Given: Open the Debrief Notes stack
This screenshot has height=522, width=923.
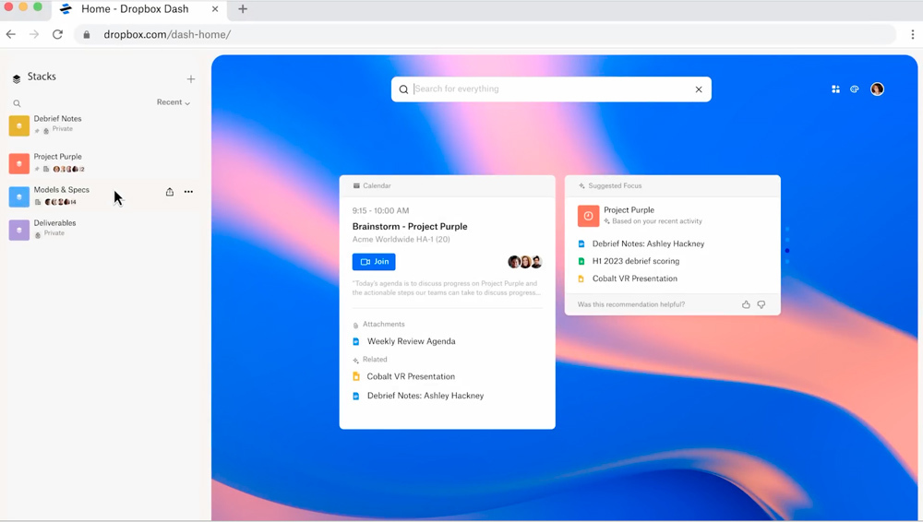Looking at the screenshot, I should 57,118.
